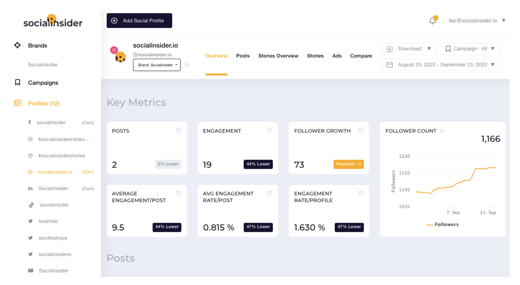The height and width of the screenshot is (285, 520).
Task: Click help question mark beside Brand dropdown
Action: (187, 65)
